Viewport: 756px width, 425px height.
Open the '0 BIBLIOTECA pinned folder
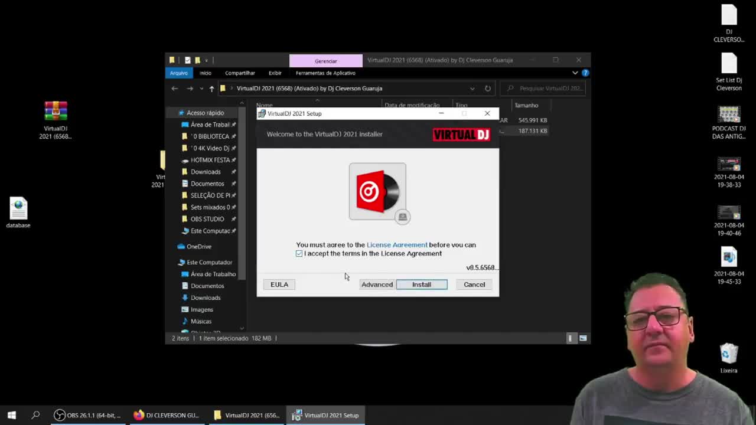(x=208, y=136)
